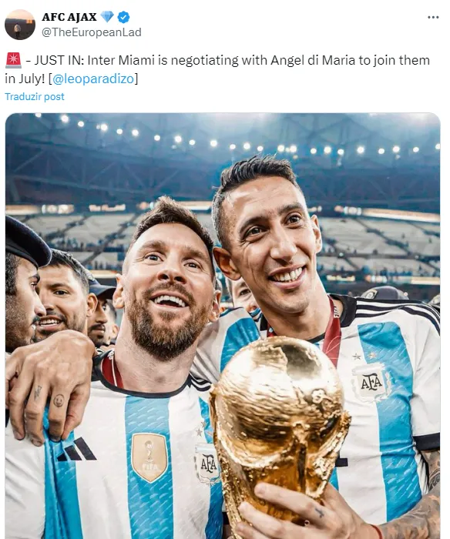Click the Traduzir post link
Viewport: 450px width, 539px height.
[x=35, y=96]
